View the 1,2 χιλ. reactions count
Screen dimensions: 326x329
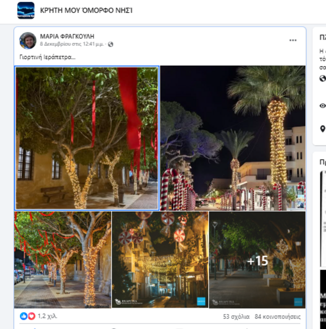click(47, 316)
